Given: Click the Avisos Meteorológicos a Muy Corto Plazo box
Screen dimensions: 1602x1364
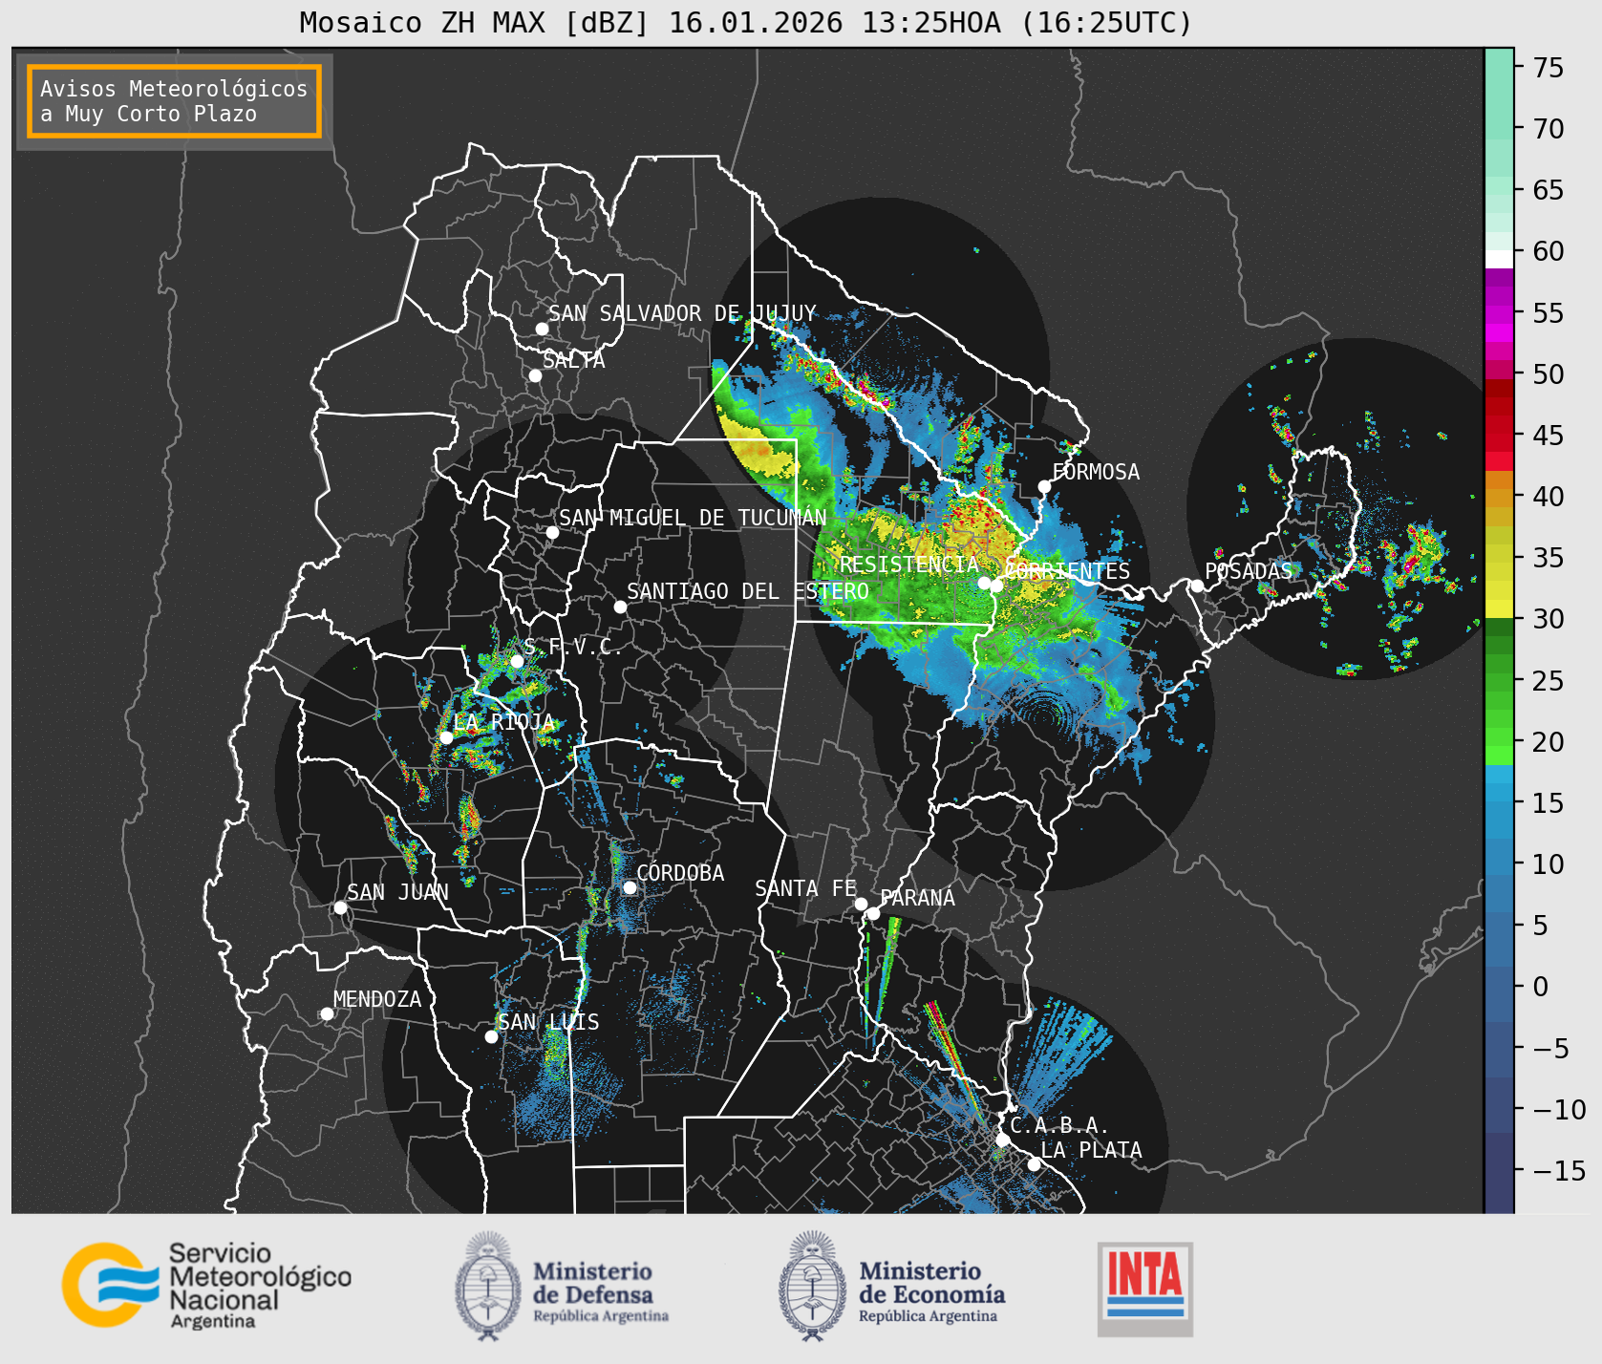Looking at the screenshot, I should click(174, 101).
